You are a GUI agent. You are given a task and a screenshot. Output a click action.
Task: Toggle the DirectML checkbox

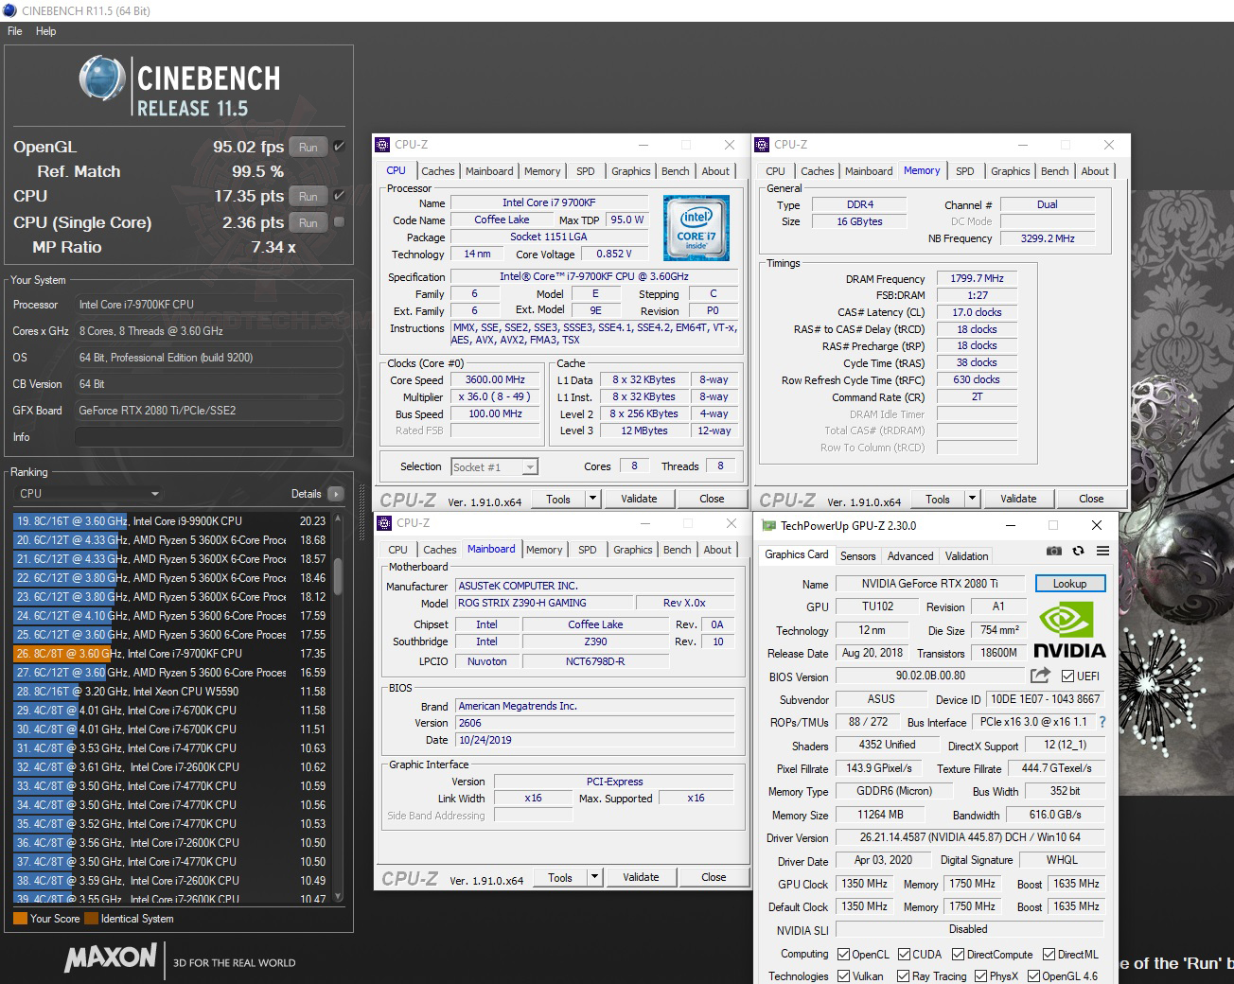[1049, 955]
